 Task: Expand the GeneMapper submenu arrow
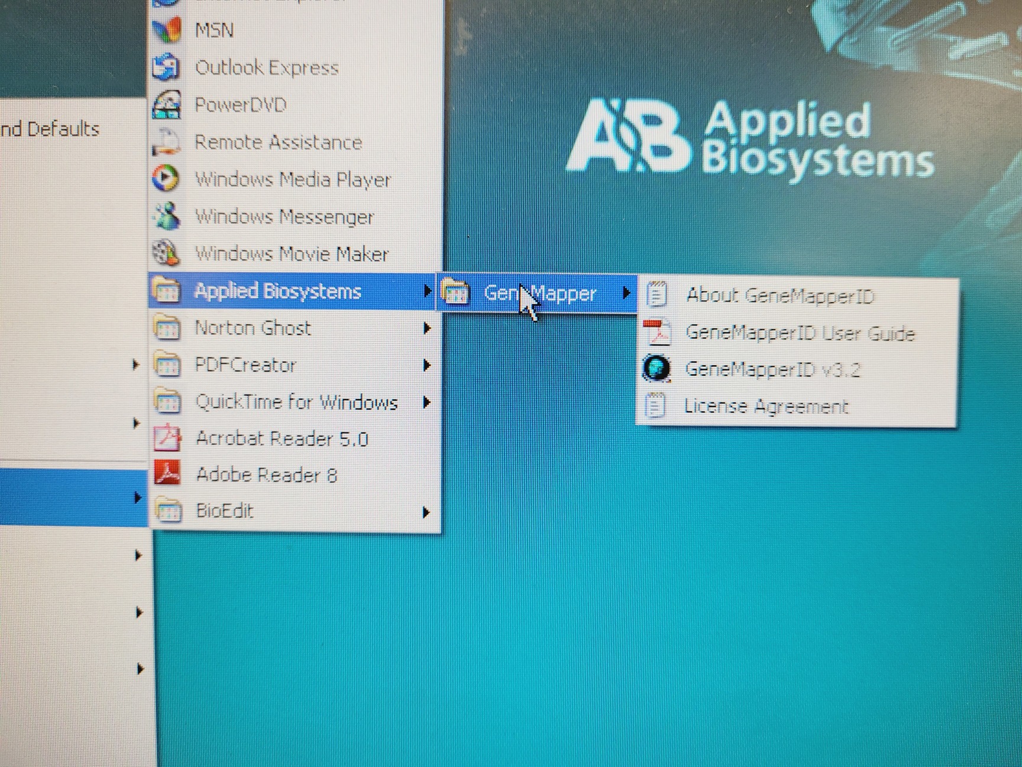(627, 292)
